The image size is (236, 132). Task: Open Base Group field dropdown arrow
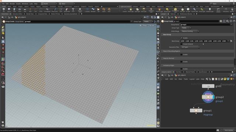(228, 41)
